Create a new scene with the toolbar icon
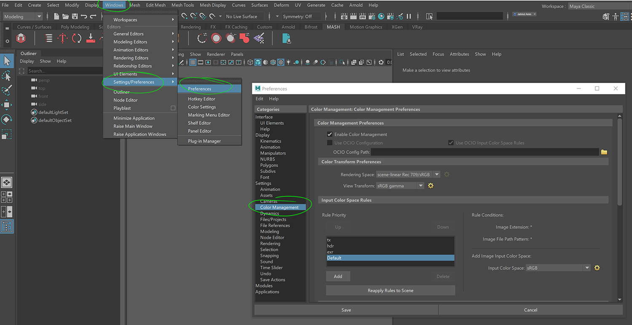This screenshot has width=632, height=325. 56,16
